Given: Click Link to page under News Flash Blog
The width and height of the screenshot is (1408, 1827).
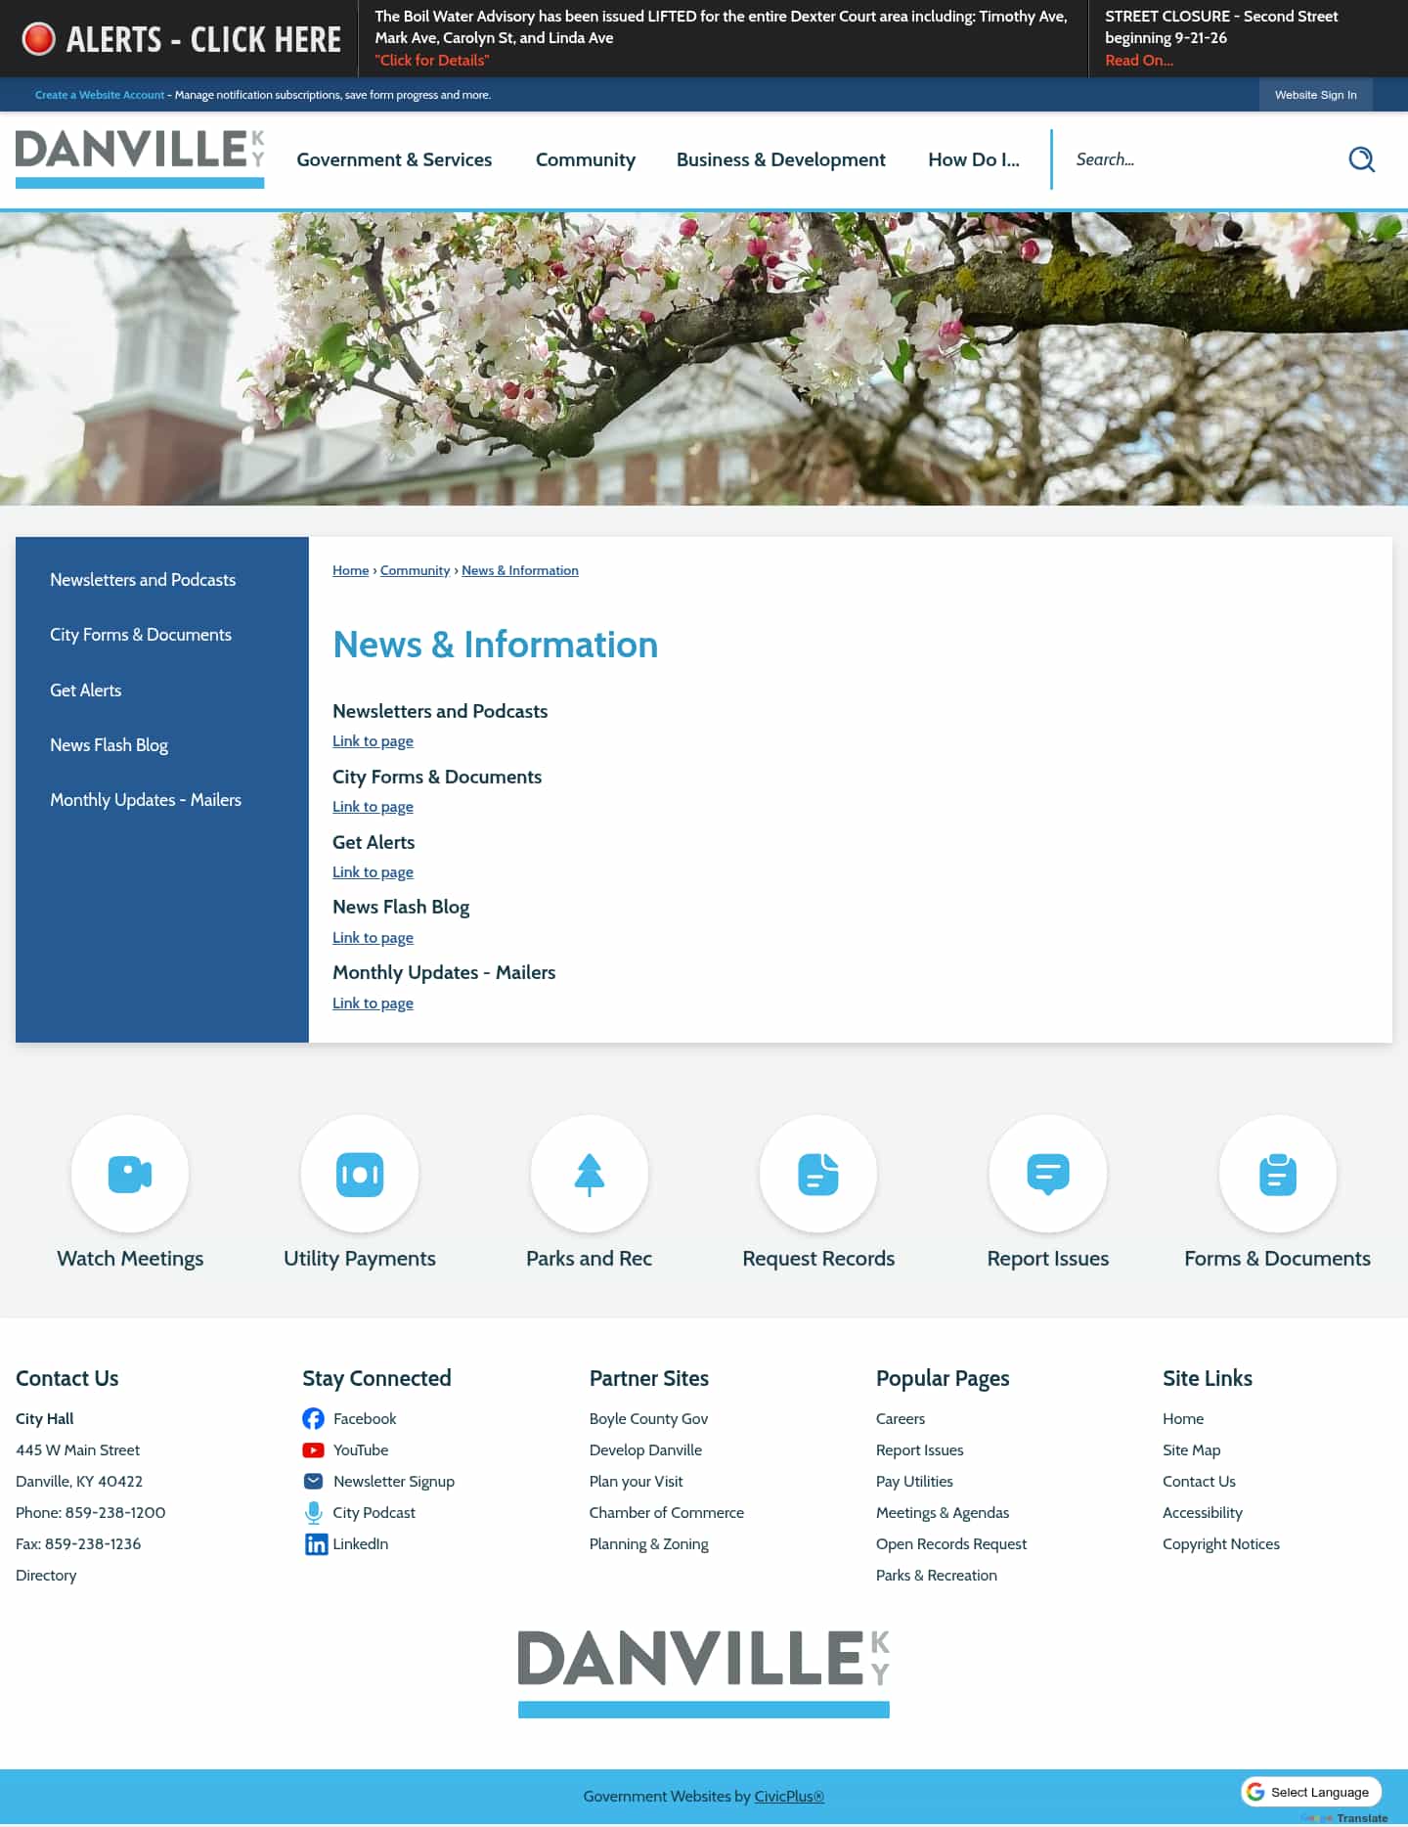Looking at the screenshot, I should pyautogui.click(x=373, y=938).
